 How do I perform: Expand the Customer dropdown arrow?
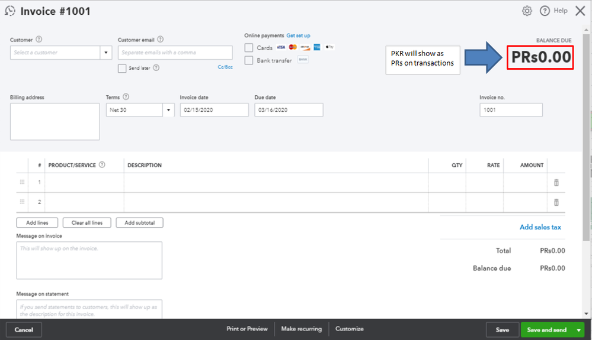tap(106, 53)
